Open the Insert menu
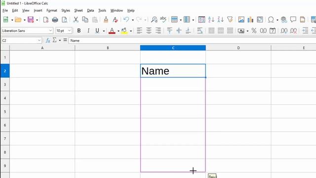The image size is (316, 178). pyautogui.click(x=38, y=10)
